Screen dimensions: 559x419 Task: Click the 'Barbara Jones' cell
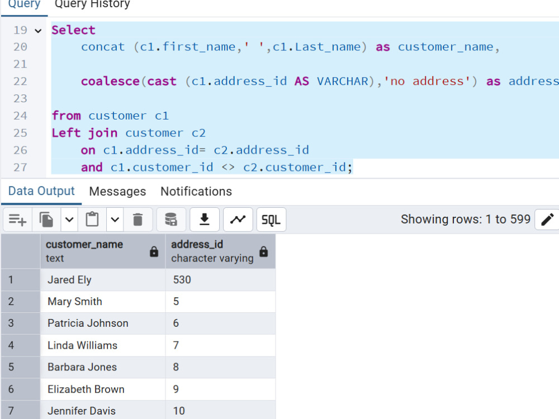click(103, 368)
